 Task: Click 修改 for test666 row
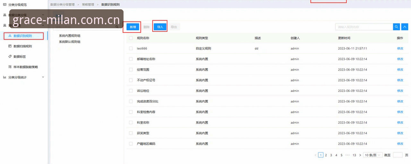pos(400,48)
